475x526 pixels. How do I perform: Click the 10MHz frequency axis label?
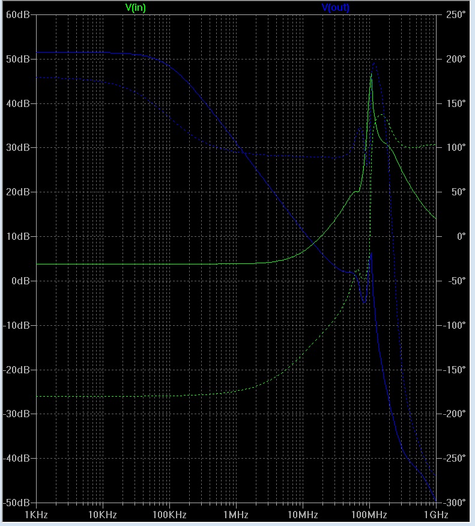coord(303,515)
